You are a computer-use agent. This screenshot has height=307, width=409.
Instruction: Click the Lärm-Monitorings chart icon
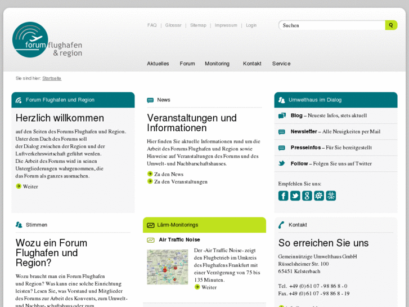point(151,225)
